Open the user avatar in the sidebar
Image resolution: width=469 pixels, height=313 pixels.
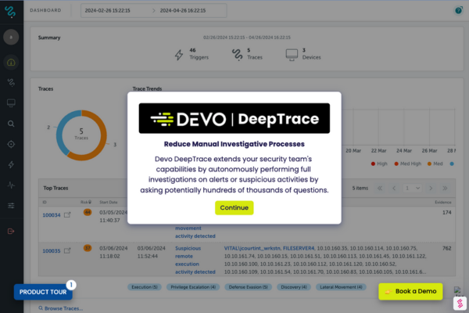pyautogui.click(x=12, y=37)
